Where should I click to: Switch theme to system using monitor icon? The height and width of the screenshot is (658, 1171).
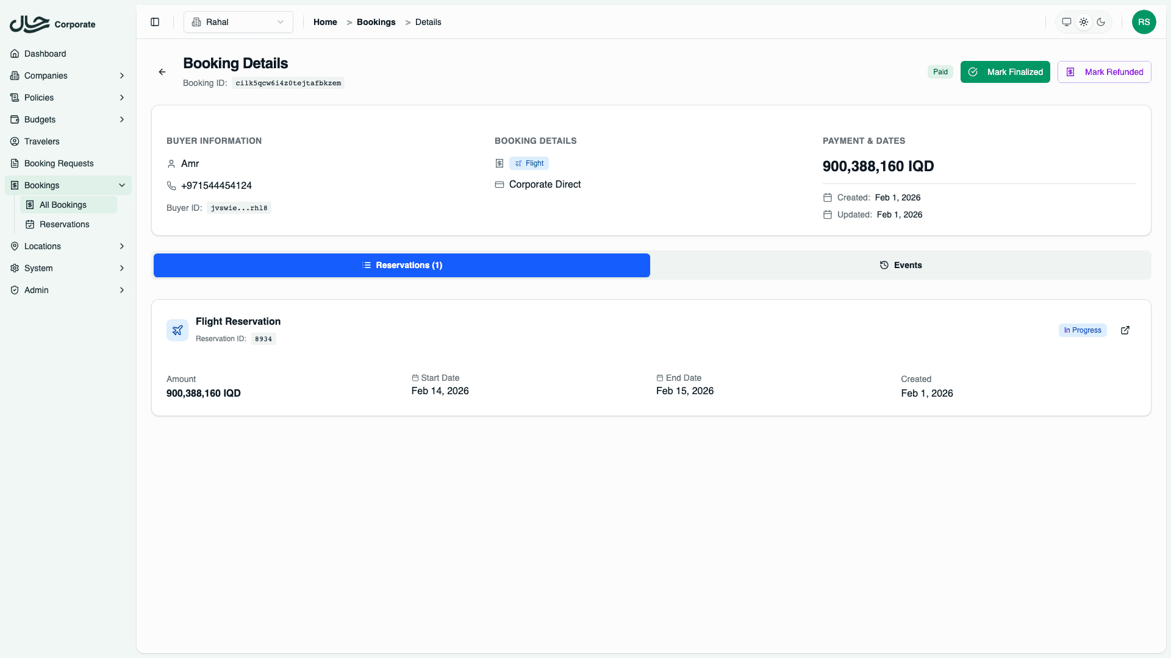tap(1066, 22)
